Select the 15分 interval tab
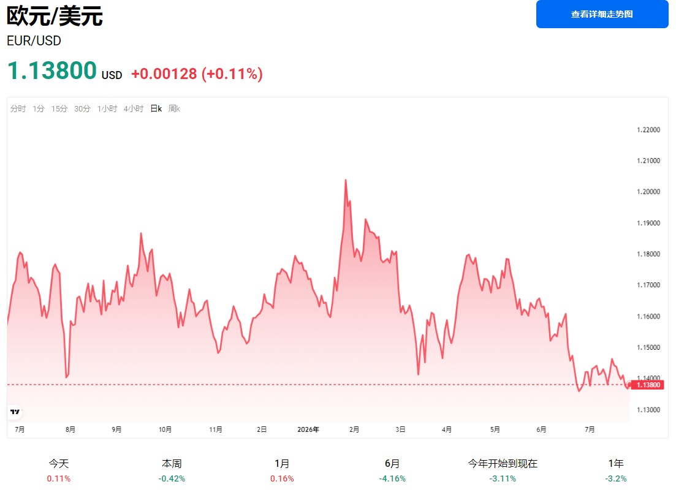 (59, 108)
